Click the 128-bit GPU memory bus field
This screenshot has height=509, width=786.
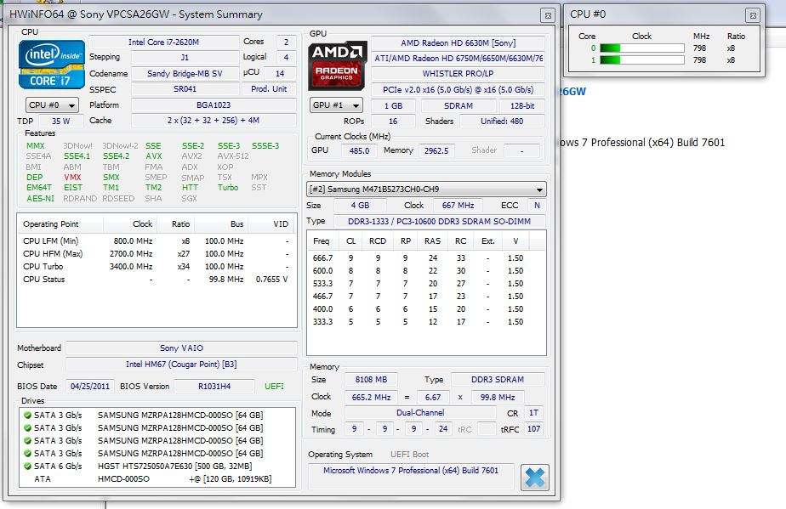(522, 106)
